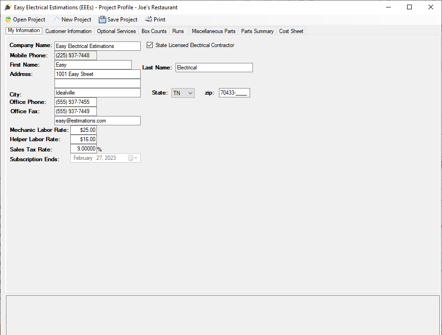The width and height of the screenshot is (442, 335).
Task: Focus the First Name field
Action: coord(93,65)
